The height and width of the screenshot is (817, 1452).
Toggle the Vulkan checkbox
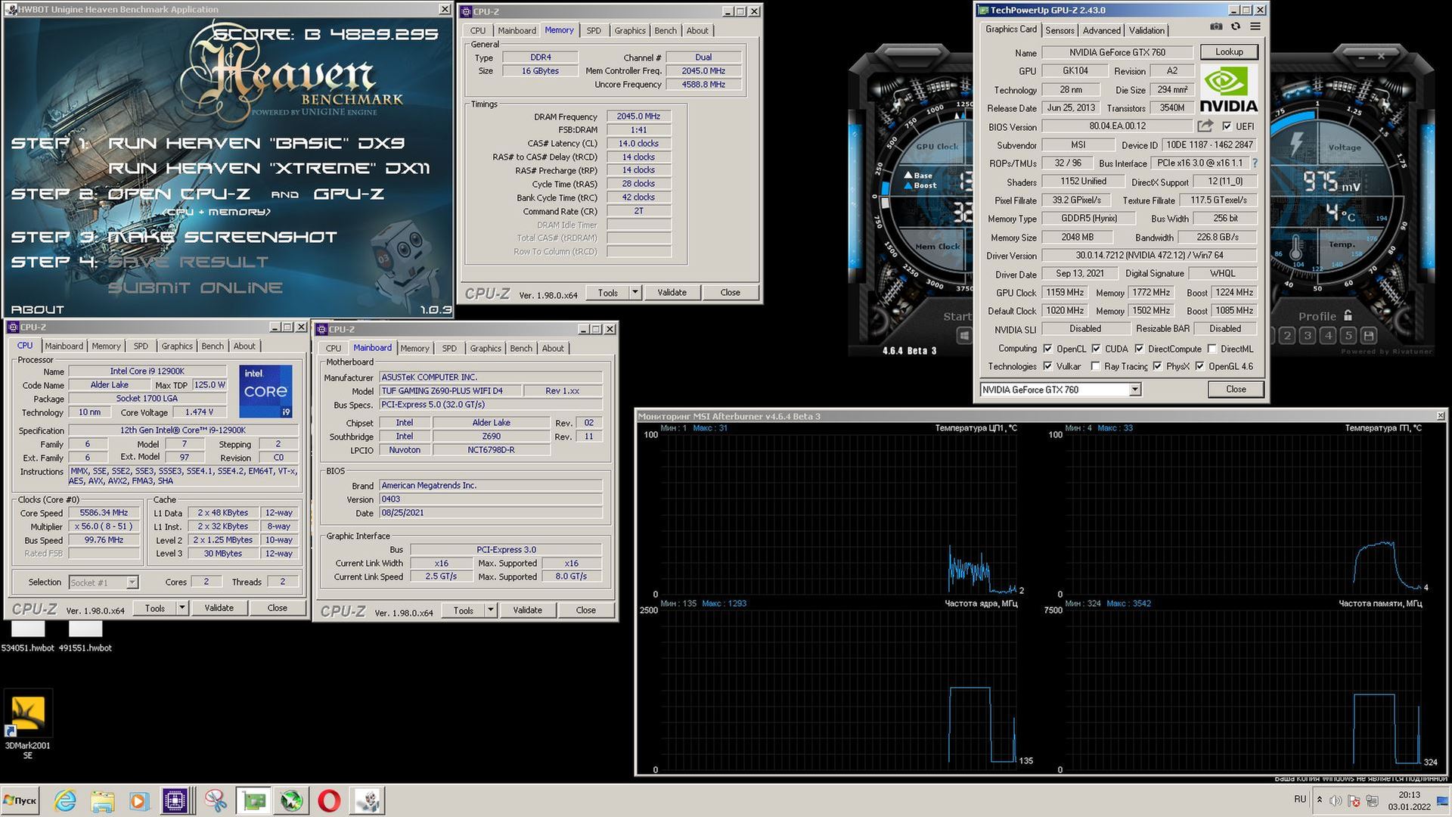[x=1047, y=366]
